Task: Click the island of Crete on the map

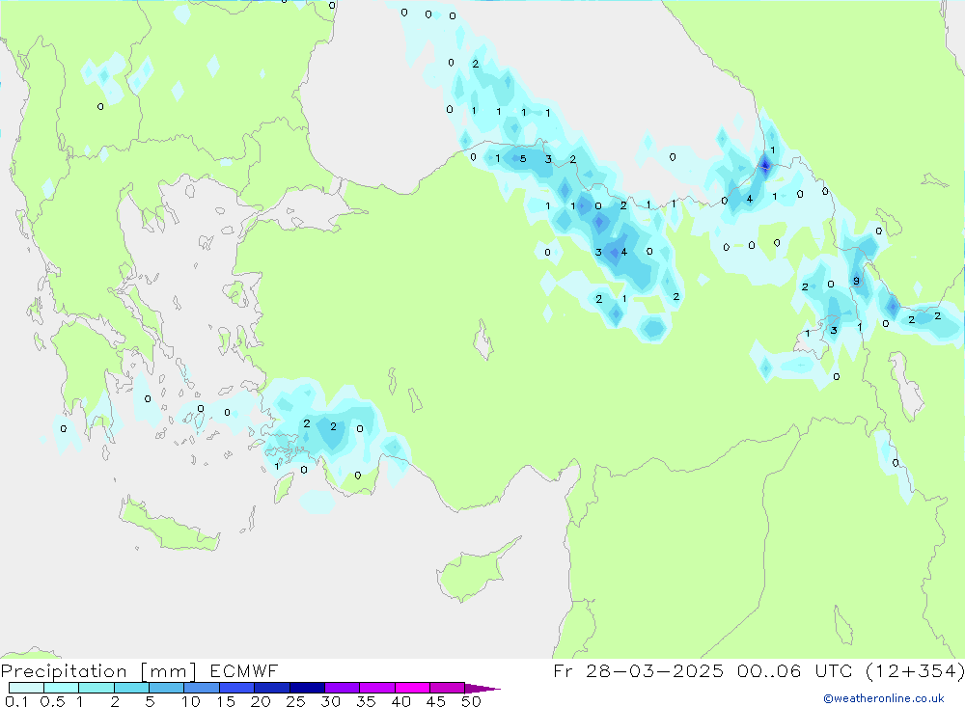Action: (170, 527)
